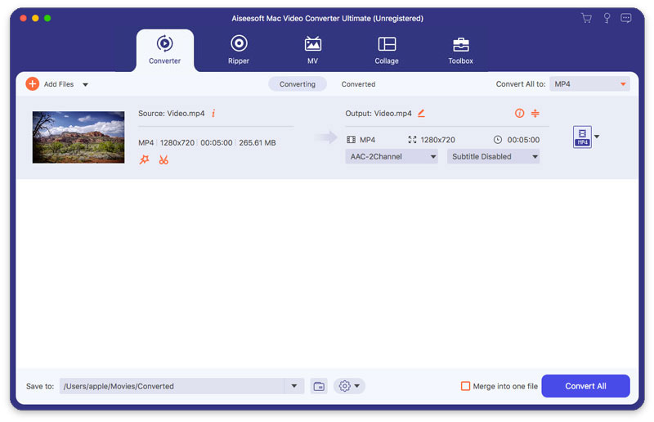Open the output folder icon

coord(319,386)
